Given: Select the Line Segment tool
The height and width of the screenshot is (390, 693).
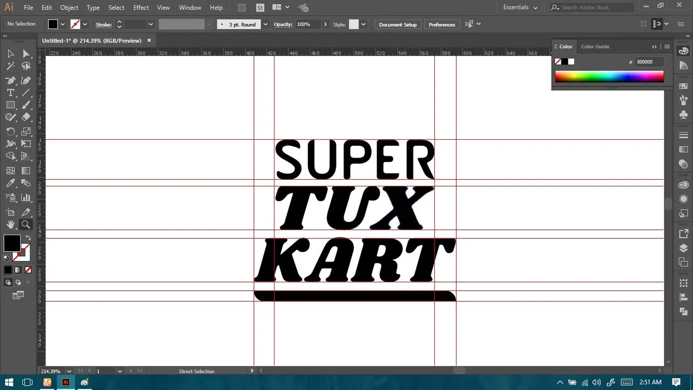Looking at the screenshot, I should [x=26, y=93].
